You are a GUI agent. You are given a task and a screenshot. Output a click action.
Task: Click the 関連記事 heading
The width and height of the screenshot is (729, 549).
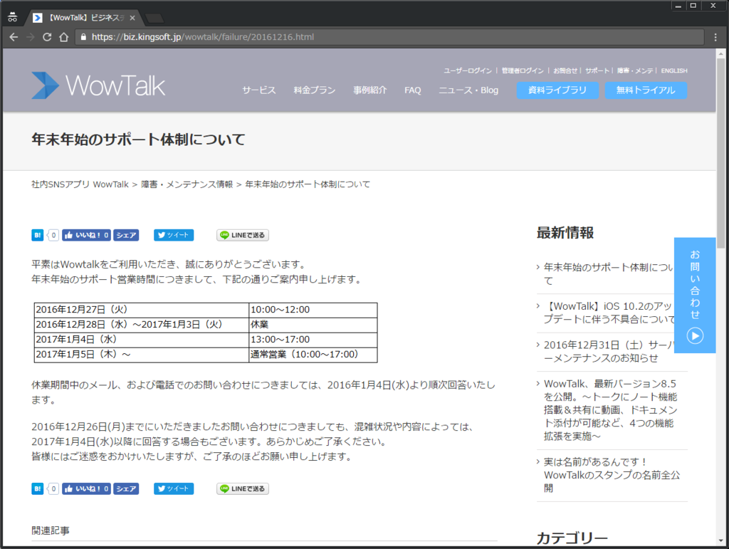[x=51, y=530]
